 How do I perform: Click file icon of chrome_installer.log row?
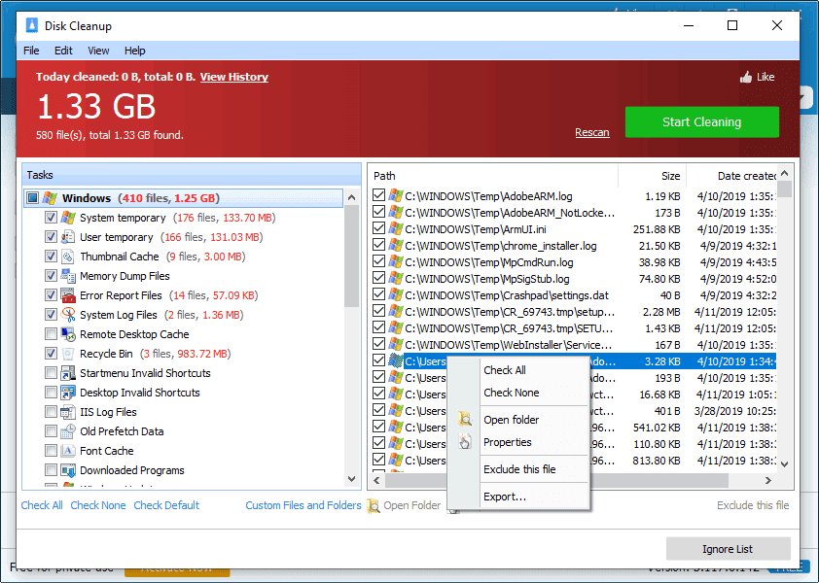[396, 245]
